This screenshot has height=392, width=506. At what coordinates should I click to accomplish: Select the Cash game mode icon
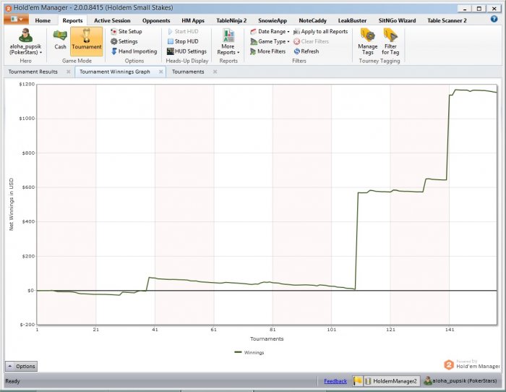(x=60, y=39)
